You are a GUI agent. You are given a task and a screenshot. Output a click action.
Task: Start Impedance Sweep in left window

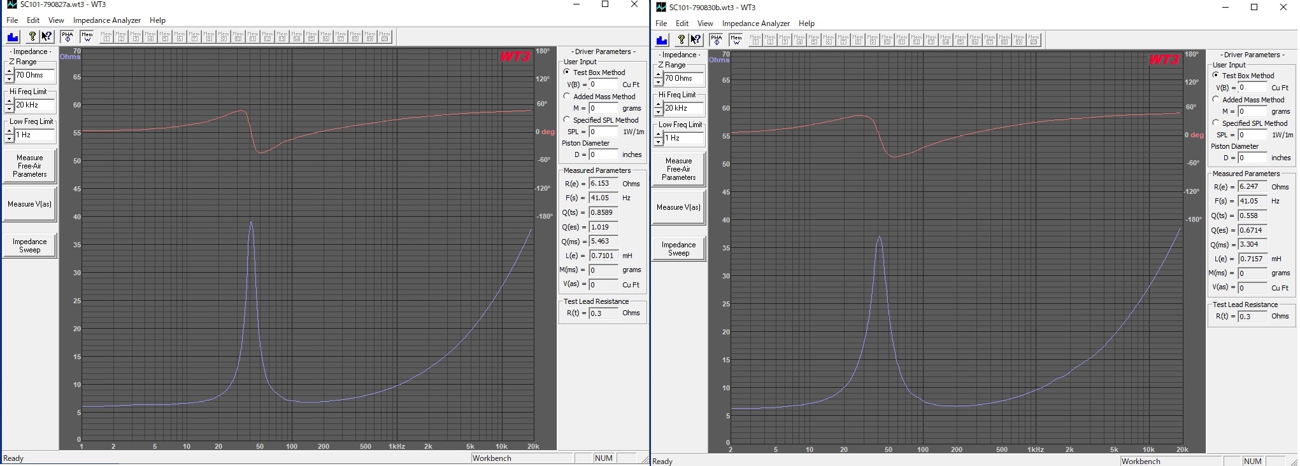point(29,245)
